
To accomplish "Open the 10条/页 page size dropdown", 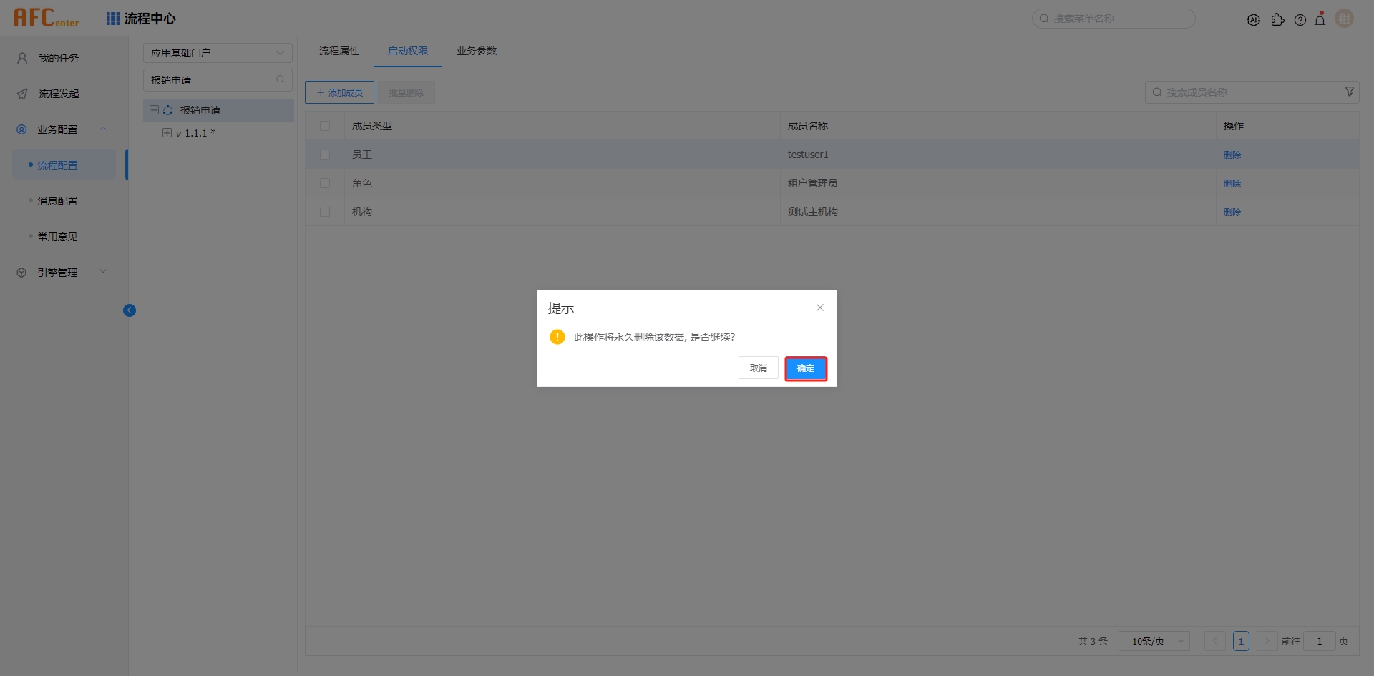I will (1154, 641).
